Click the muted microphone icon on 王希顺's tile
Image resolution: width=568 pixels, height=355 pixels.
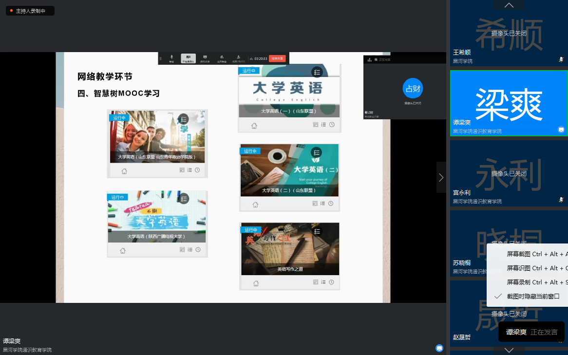[561, 59]
